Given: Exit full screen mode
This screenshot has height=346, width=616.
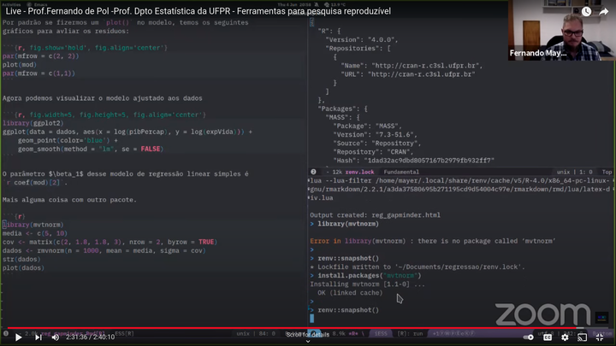Looking at the screenshot, I should tap(600, 337).
